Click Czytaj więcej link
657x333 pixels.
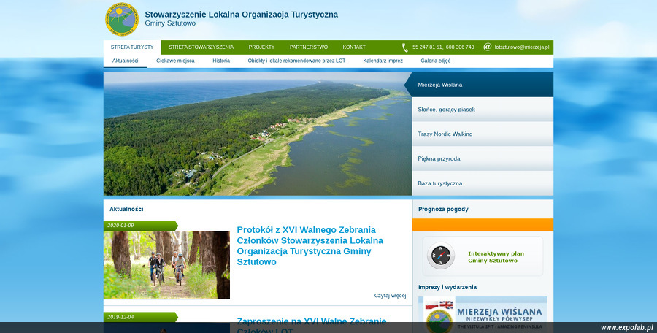point(390,296)
